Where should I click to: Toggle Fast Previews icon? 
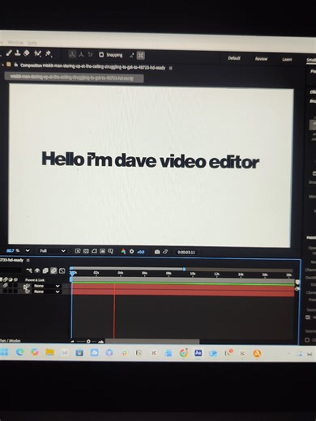point(78,251)
